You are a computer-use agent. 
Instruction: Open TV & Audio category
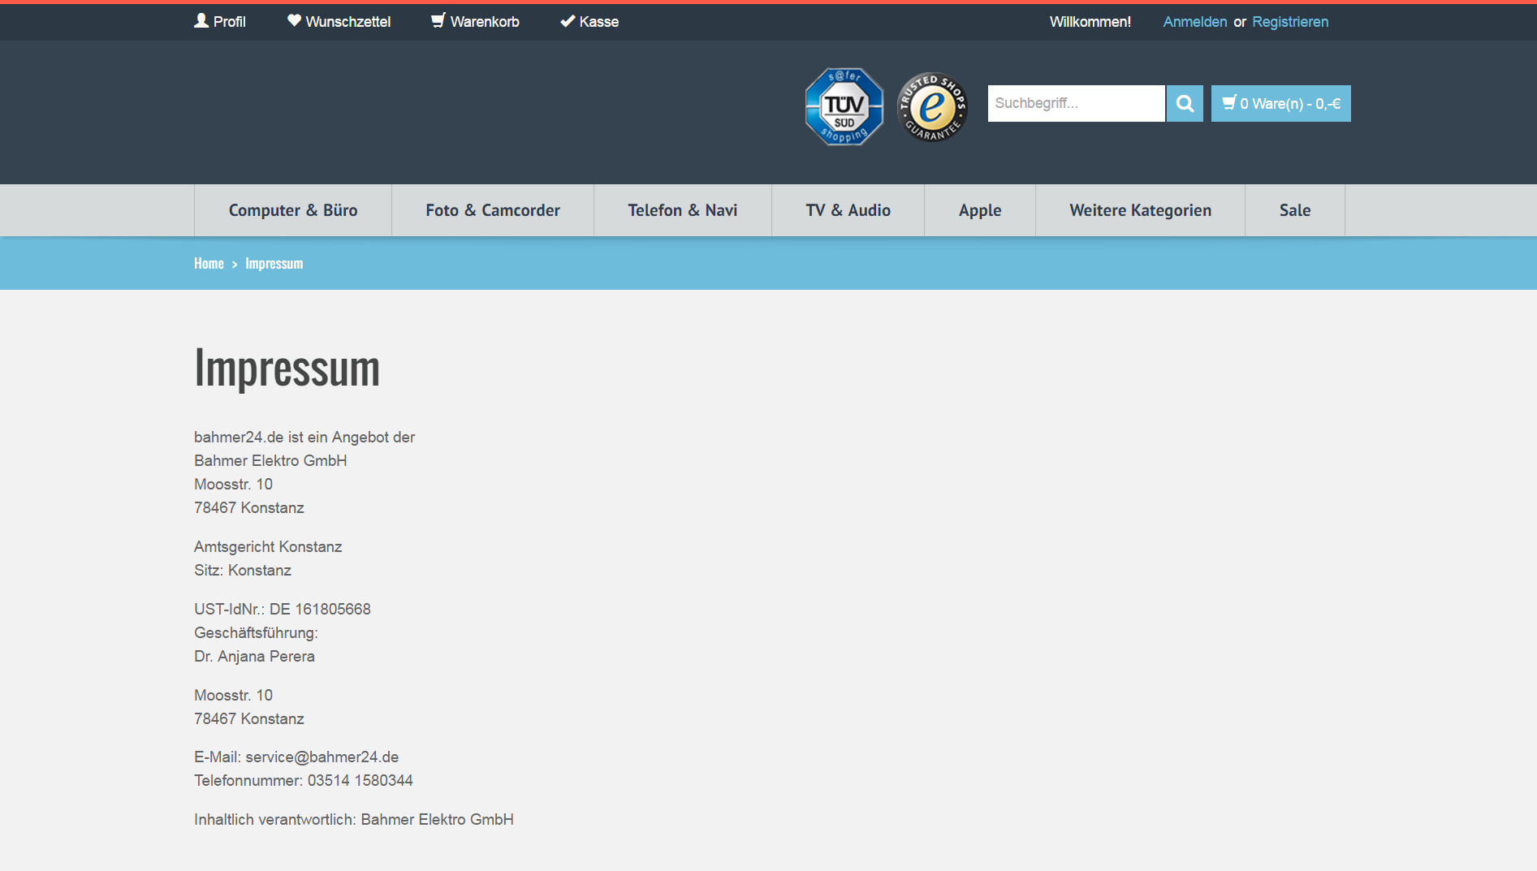(848, 210)
